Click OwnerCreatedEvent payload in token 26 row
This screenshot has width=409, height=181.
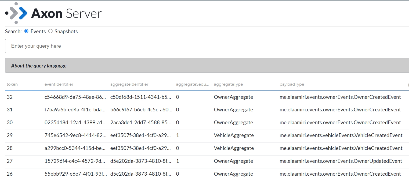point(340,174)
